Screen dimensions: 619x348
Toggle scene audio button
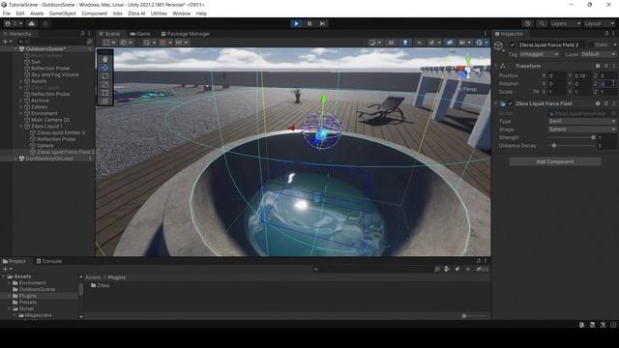point(419,43)
